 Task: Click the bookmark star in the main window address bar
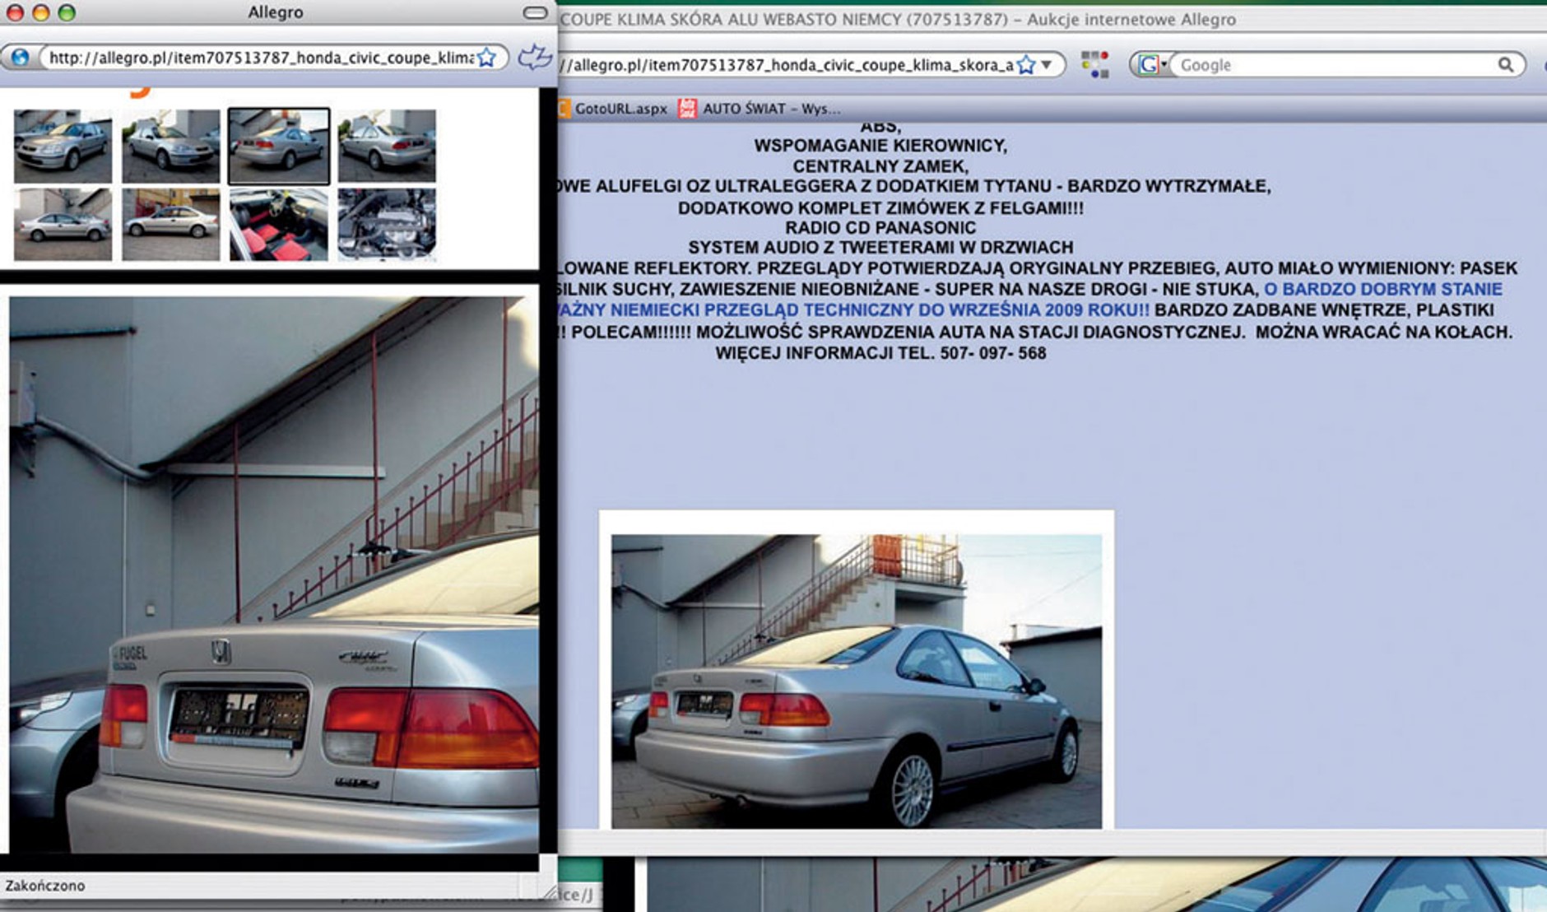[x=1026, y=65]
